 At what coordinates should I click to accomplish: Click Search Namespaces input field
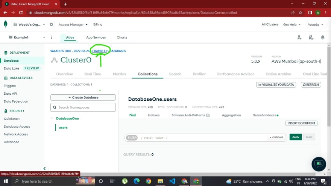pos(83,107)
